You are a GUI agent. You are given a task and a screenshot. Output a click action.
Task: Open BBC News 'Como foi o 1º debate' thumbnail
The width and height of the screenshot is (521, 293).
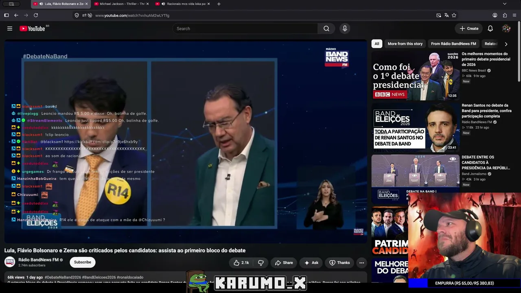pos(415,75)
